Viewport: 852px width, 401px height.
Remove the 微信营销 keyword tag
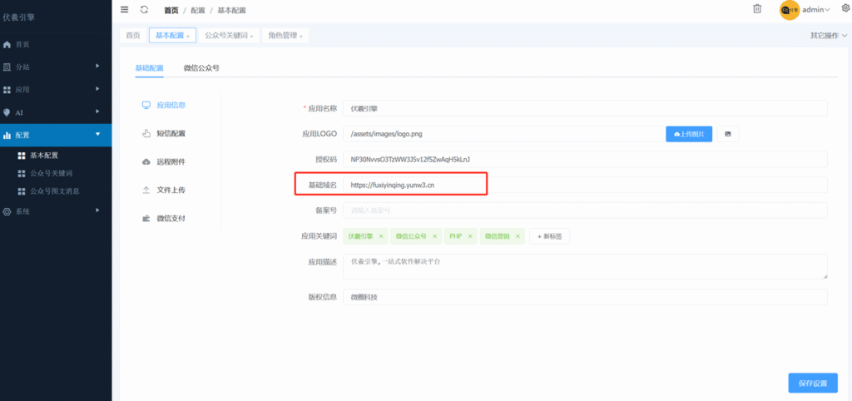tap(518, 236)
